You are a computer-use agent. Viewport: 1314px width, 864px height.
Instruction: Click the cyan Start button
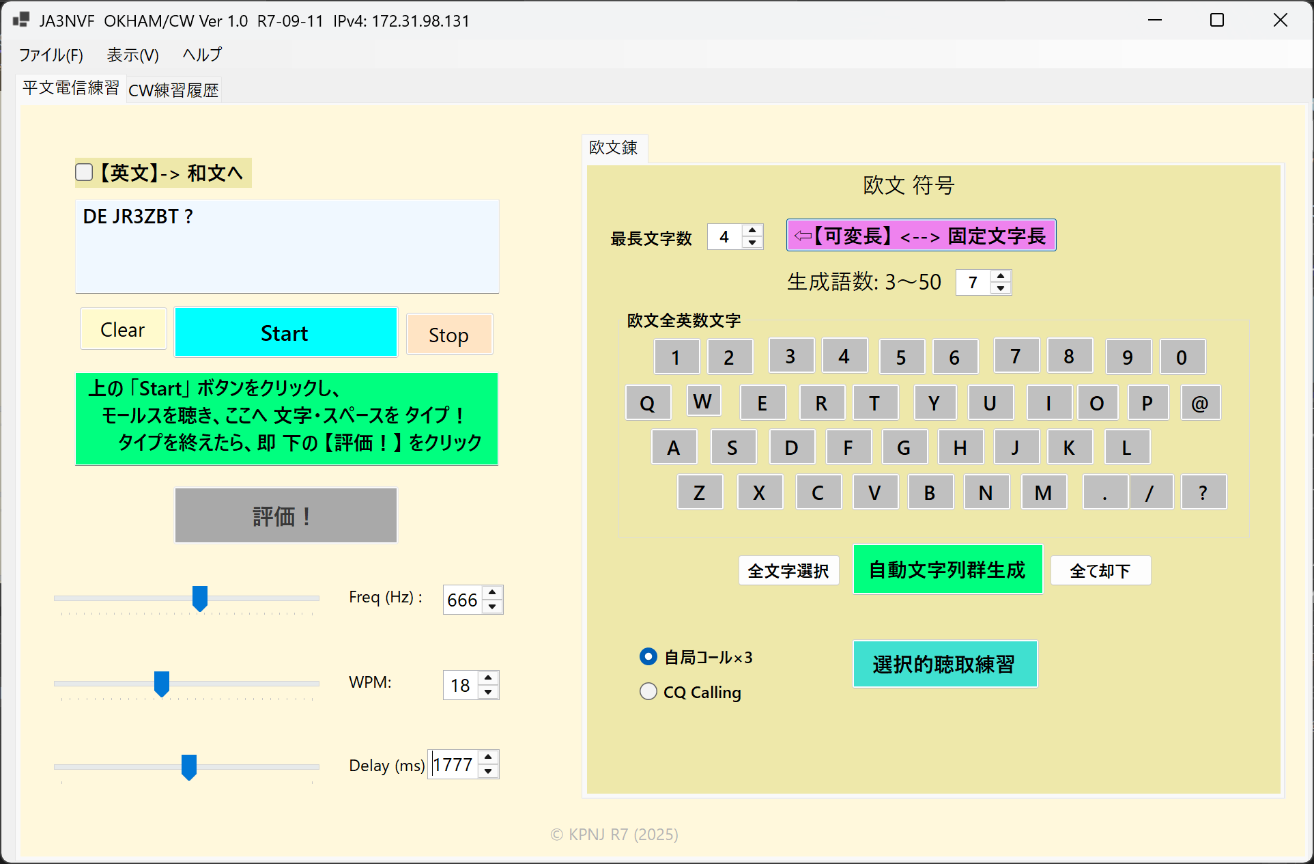[285, 333]
